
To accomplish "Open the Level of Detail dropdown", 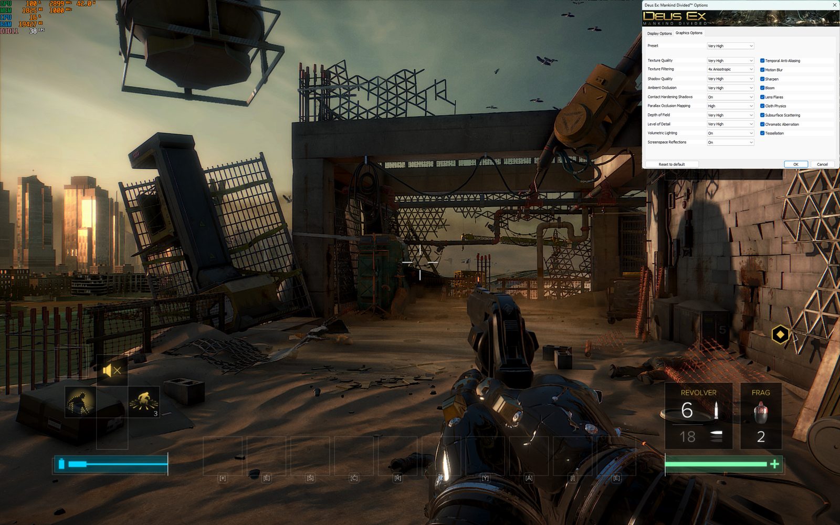I will pyautogui.click(x=730, y=124).
